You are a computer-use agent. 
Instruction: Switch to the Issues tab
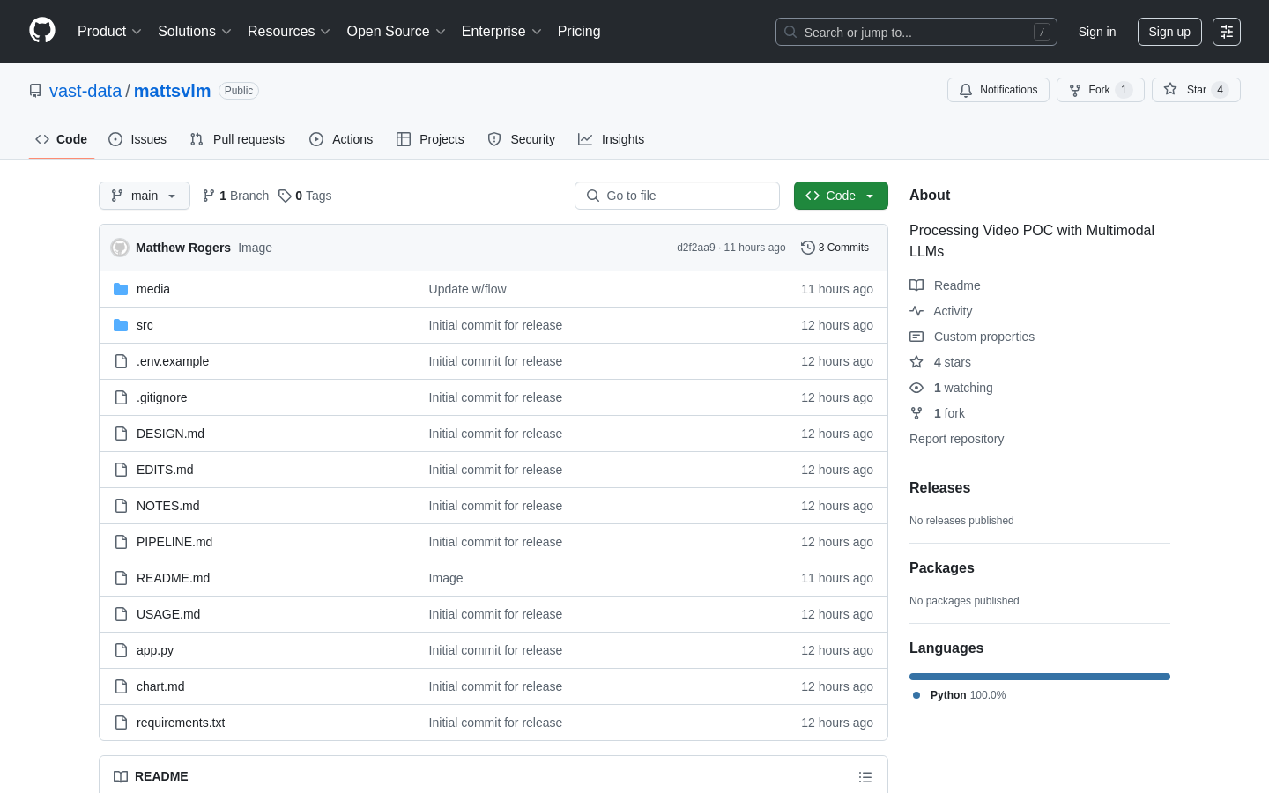pos(137,139)
